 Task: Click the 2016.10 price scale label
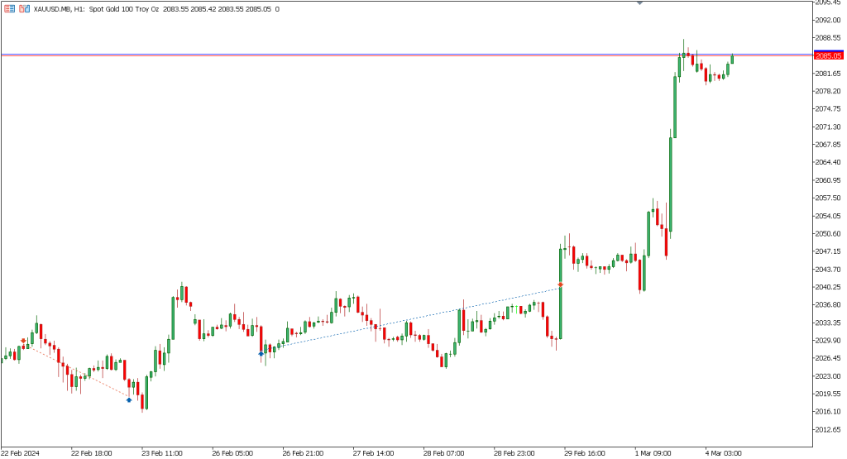point(828,412)
